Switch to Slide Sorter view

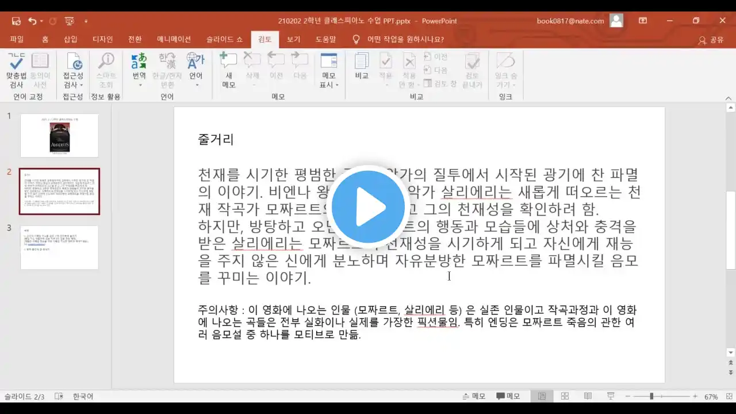(x=565, y=396)
